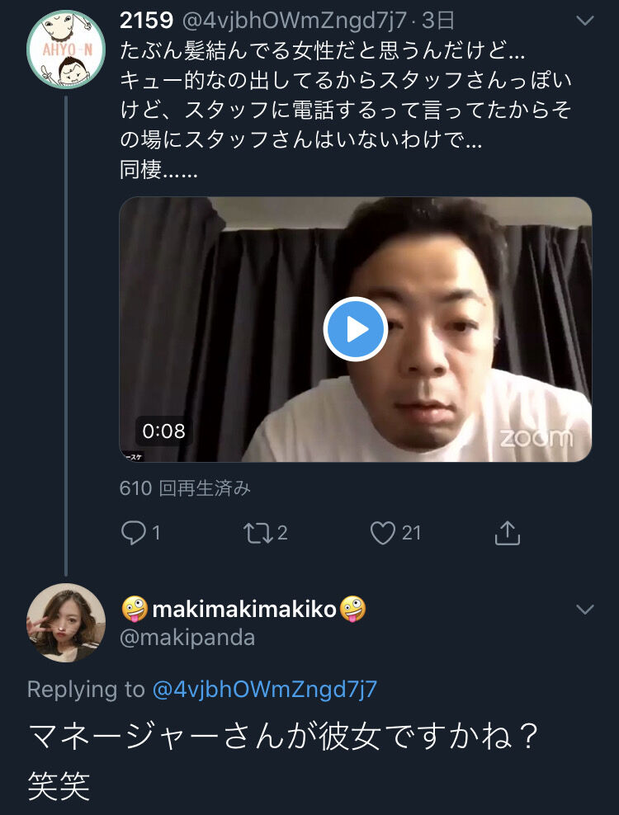The image size is (619, 815).
Task: Tap the 0:08 video duration badge
Action: [163, 431]
